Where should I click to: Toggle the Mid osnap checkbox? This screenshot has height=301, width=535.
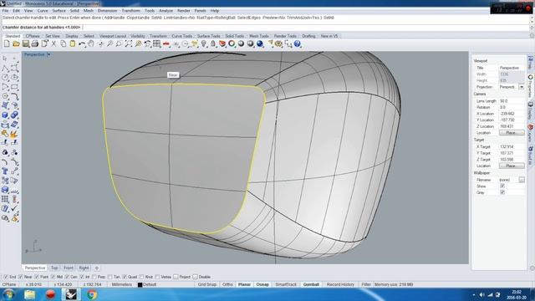coord(53,277)
